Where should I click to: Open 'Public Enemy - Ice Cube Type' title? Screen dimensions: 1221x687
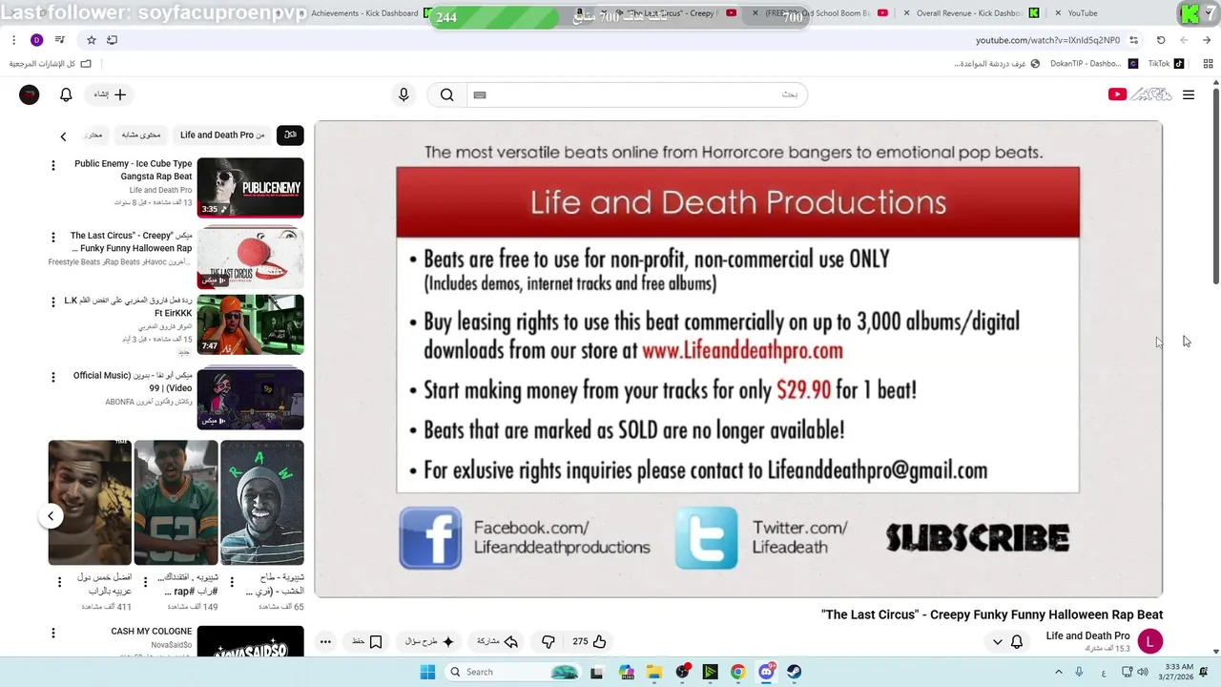(x=134, y=170)
